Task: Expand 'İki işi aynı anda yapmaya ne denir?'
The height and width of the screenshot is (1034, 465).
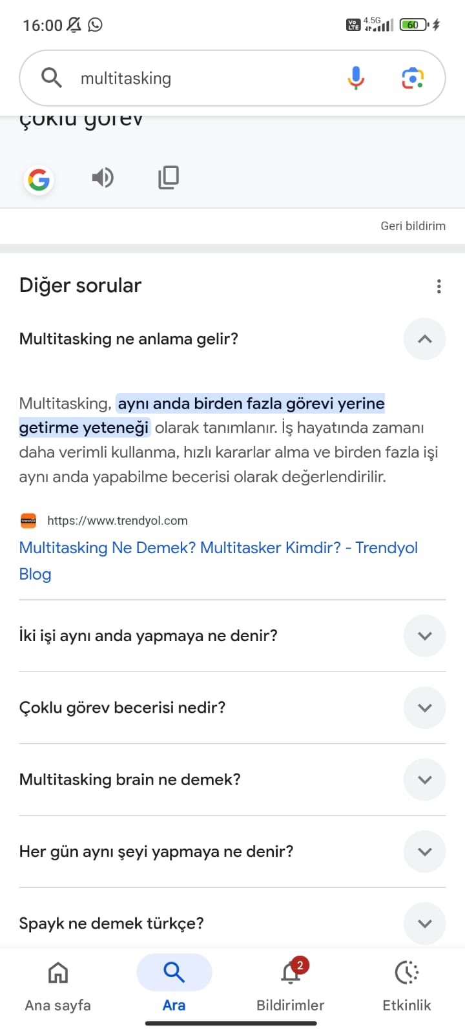Action: coord(424,636)
